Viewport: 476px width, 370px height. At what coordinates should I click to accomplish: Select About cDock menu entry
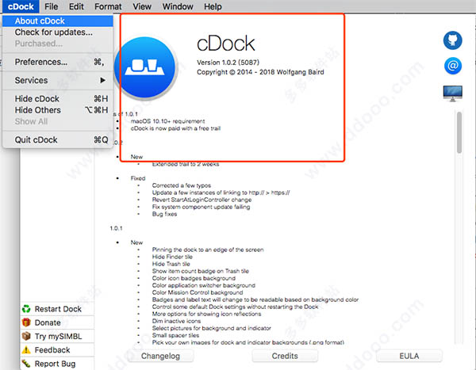click(58, 21)
